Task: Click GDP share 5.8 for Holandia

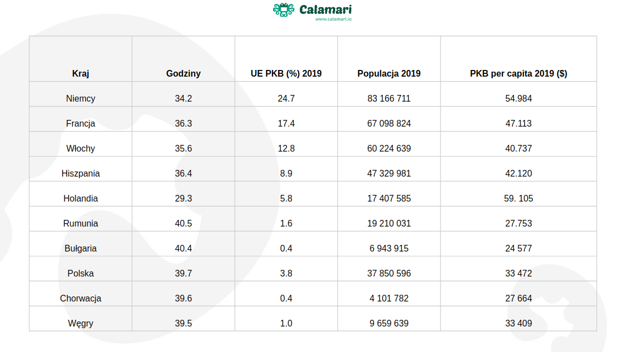Action: [286, 199]
